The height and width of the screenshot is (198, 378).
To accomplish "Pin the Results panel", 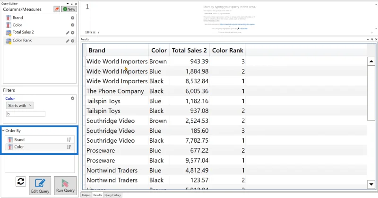I will tap(372, 39).
